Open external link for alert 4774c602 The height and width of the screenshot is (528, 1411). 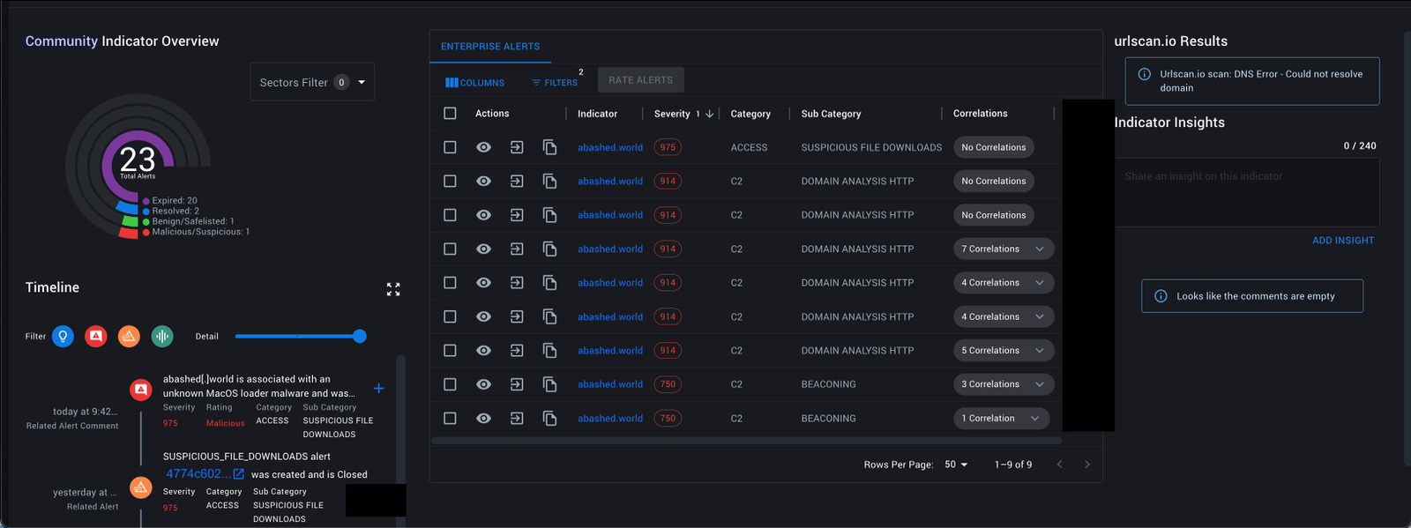pyautogui.click(x=238, y=474)
